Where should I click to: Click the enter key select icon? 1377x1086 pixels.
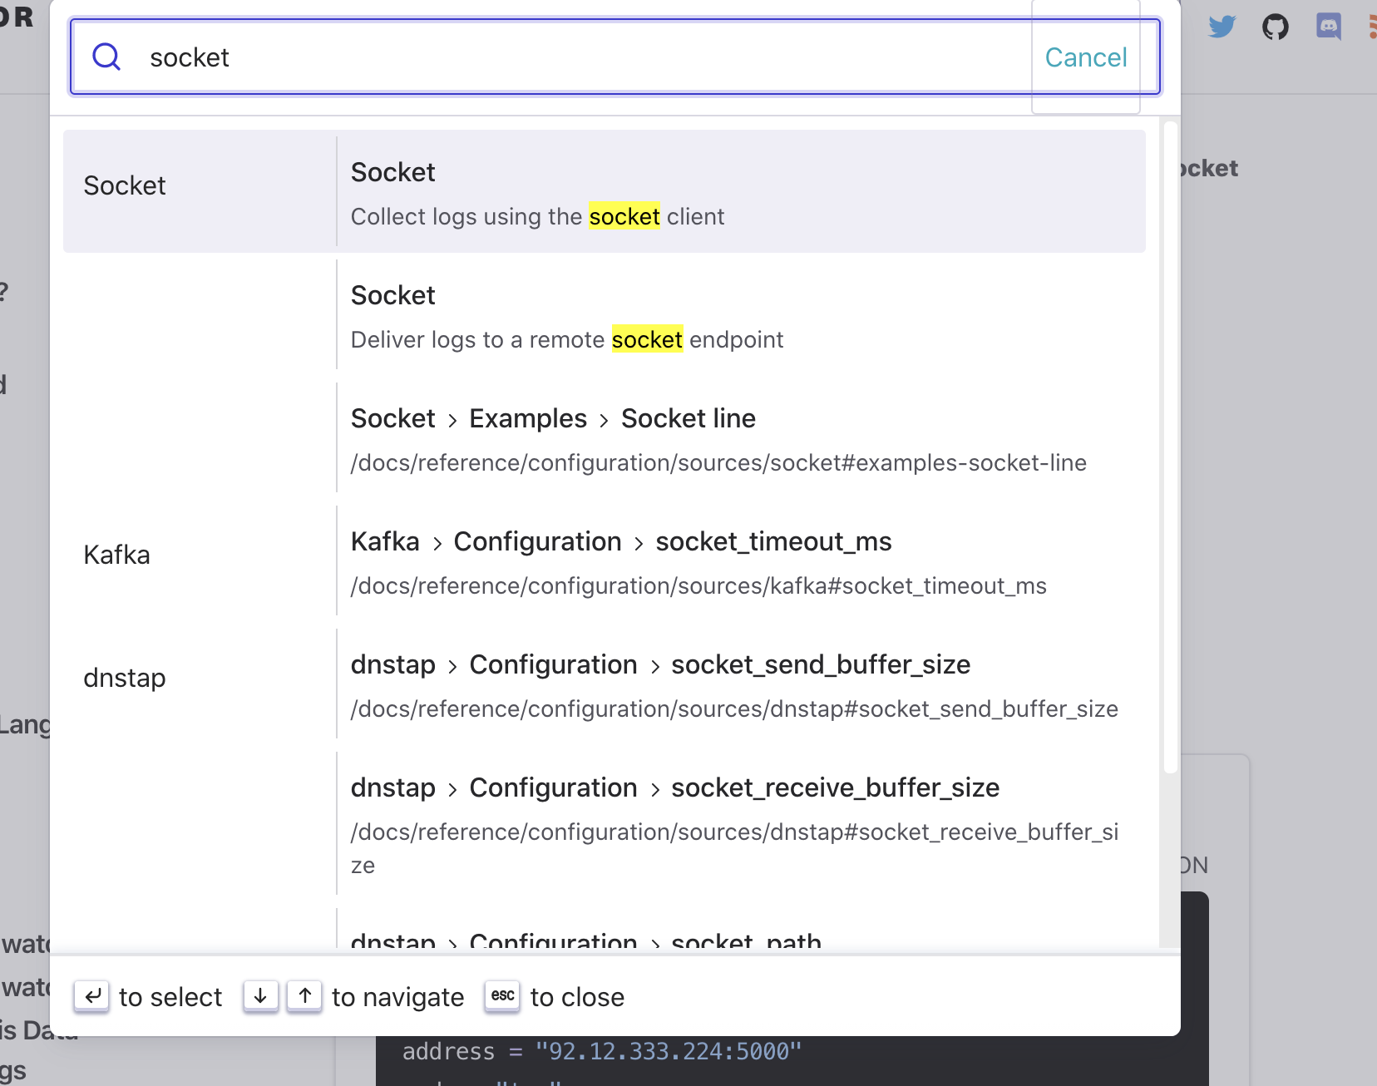point(91,995)
